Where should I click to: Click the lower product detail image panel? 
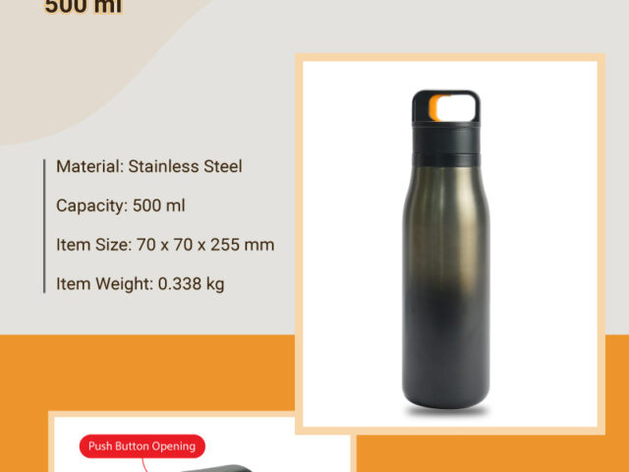click(x=200, y=442)
